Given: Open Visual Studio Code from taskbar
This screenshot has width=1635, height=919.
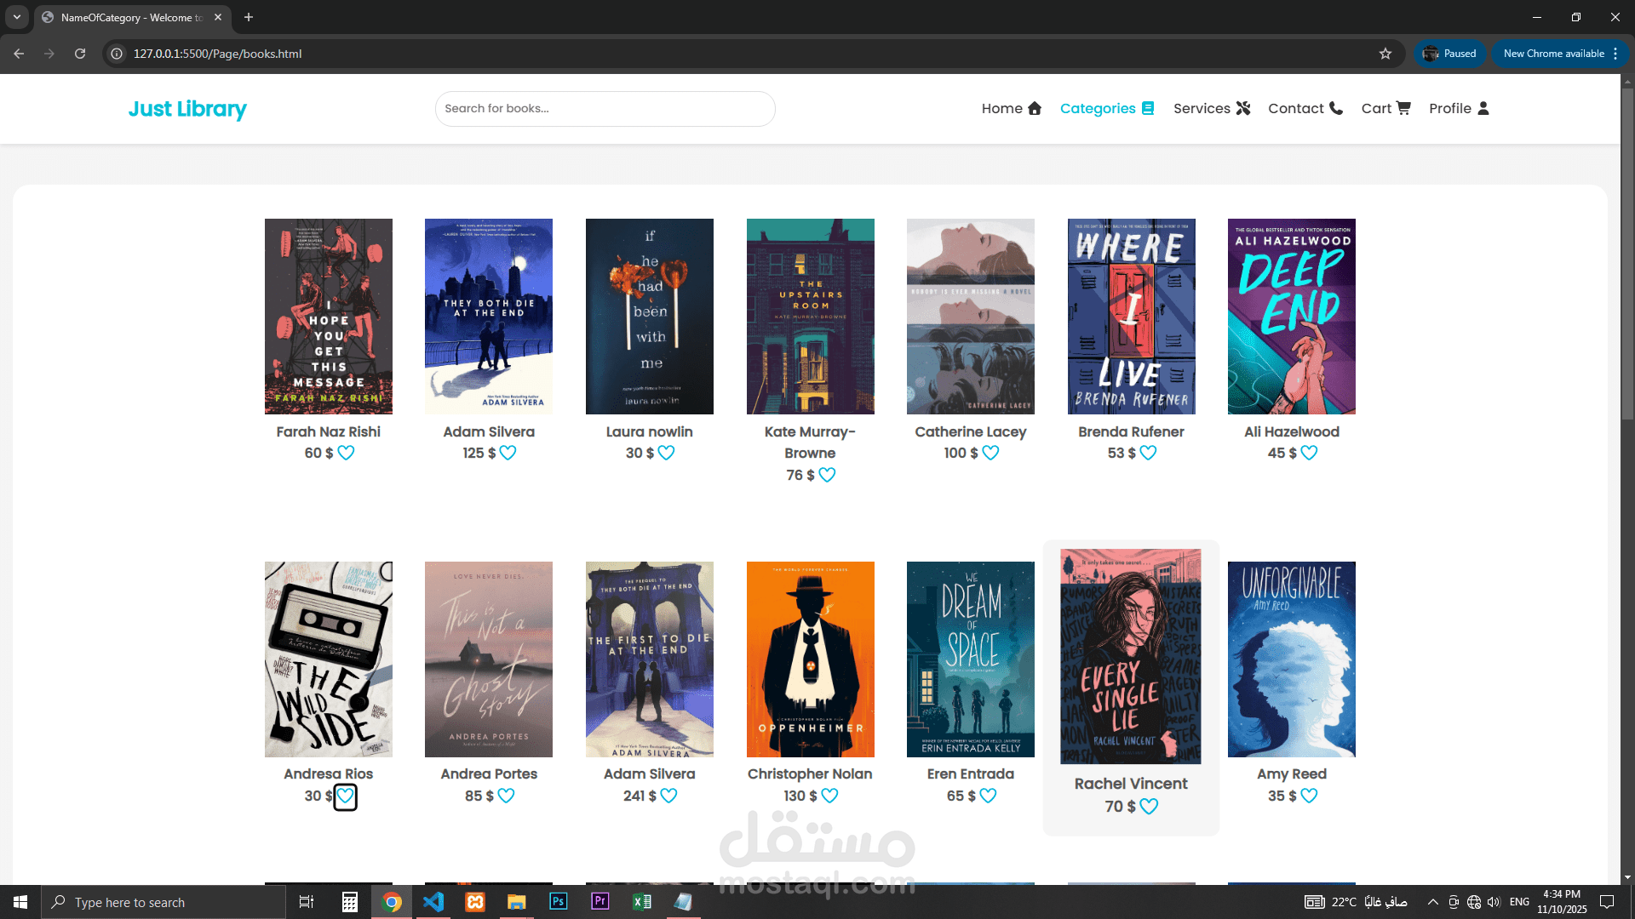Looking at the screenshot, I should coord(433,902).
